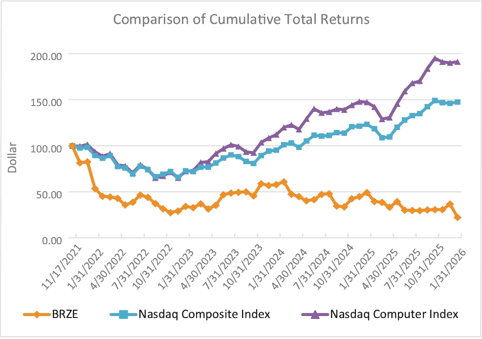Click the final Nasdaq Composite Index point
482x339 pixels.
click(458, 102)
